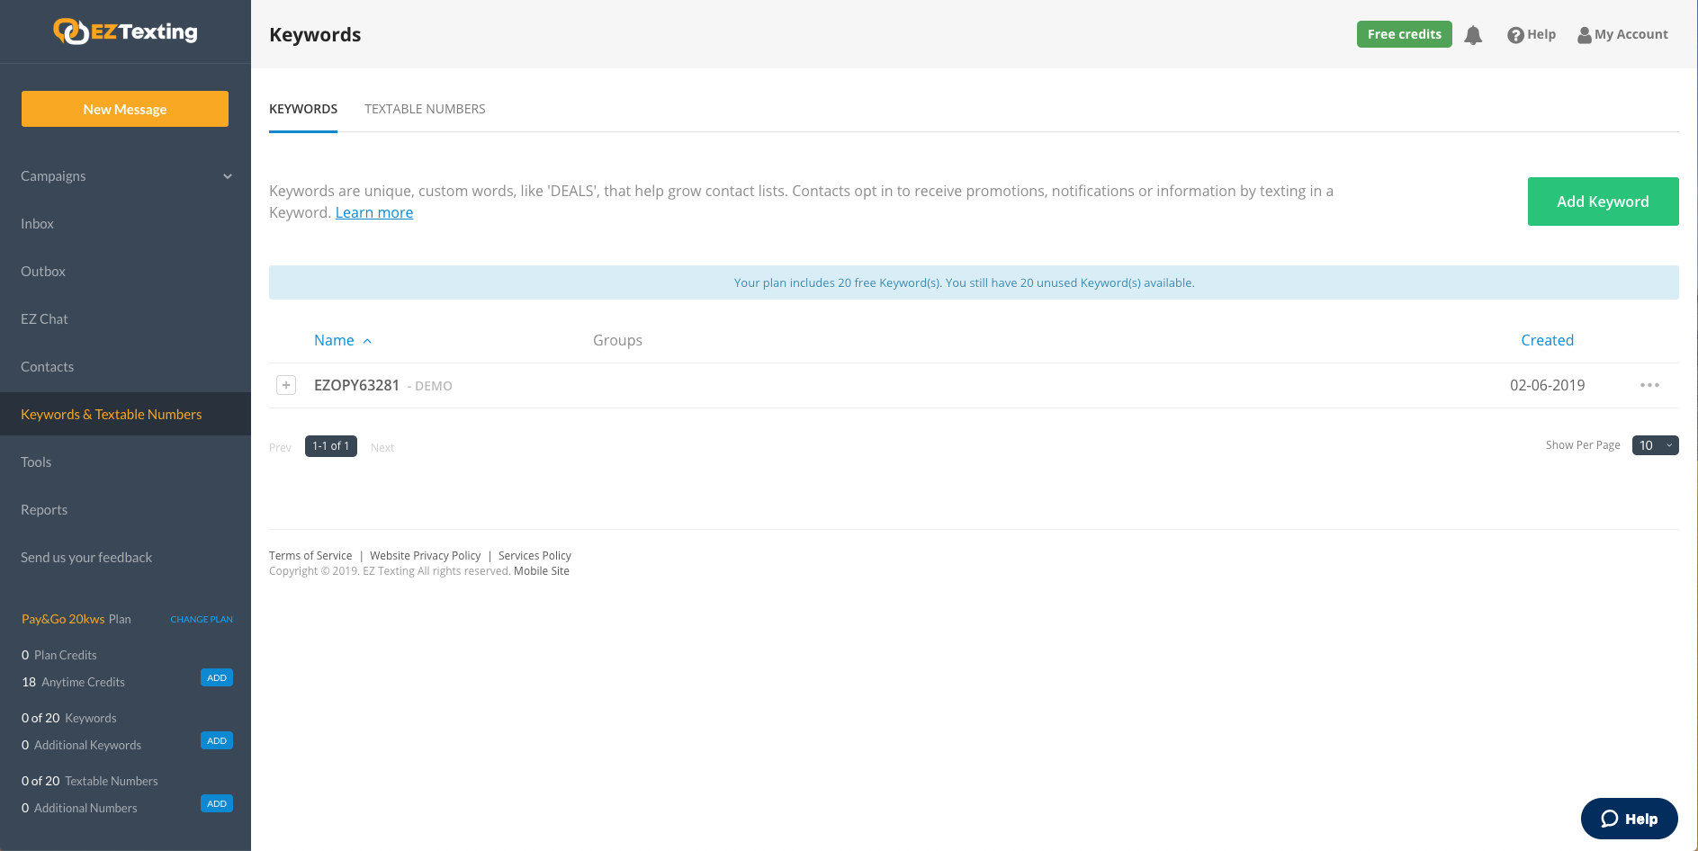Switch to the Textable Numbers tab
The height and width of the screenshot is (851, 1698).
coord(425,109)
